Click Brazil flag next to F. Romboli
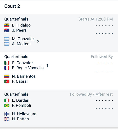Image resolution: width=118 pixels, height=130 pixels. (x=7, y=106)
